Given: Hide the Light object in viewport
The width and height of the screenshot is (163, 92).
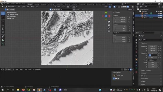Looking at the screenshot, I should coord(159,16).
